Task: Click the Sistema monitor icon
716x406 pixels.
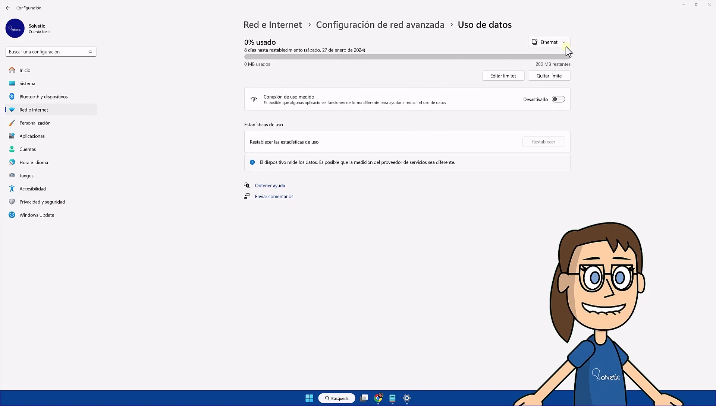Action: point(12,83)
